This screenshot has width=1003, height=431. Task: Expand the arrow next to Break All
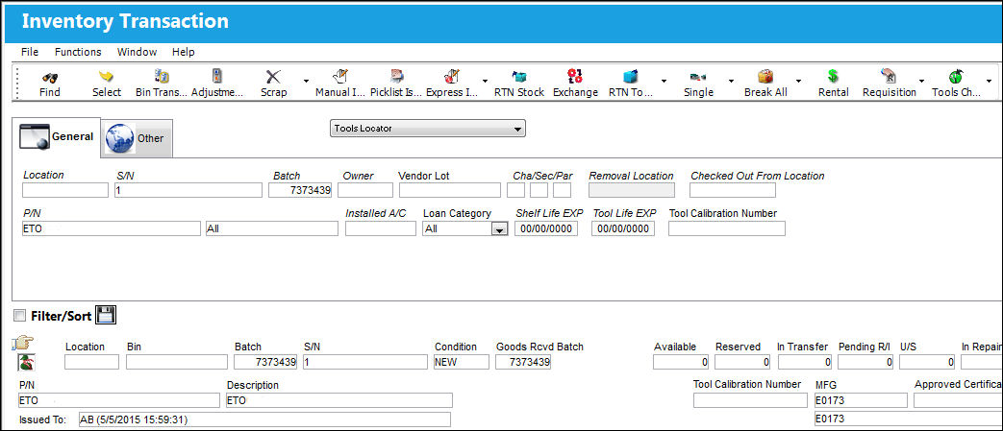(x=798, y=81)
